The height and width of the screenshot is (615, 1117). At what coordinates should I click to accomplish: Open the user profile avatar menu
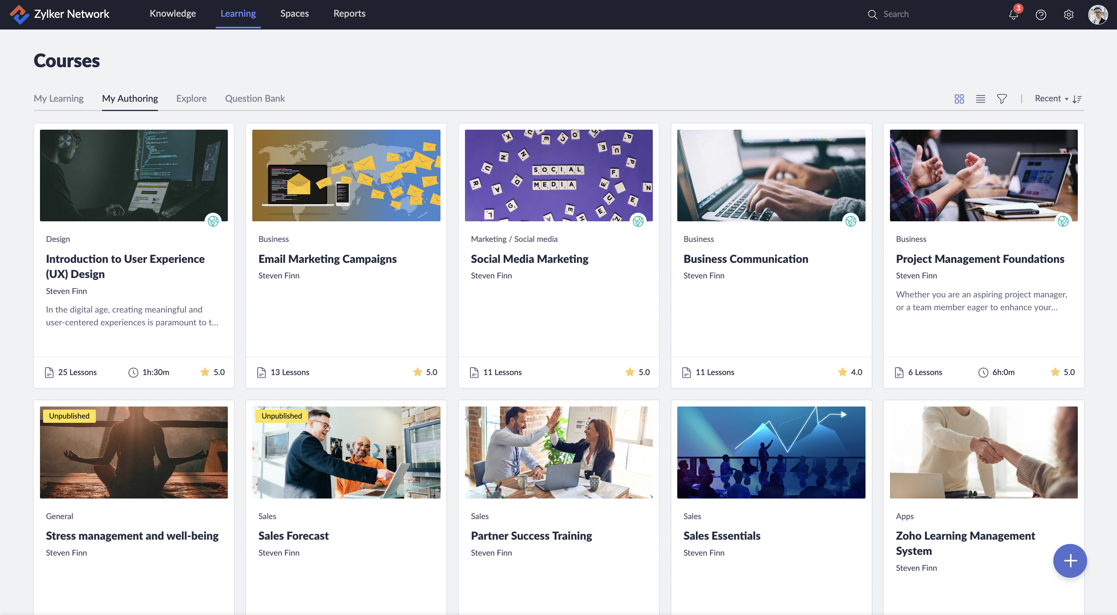point(1098,15)
